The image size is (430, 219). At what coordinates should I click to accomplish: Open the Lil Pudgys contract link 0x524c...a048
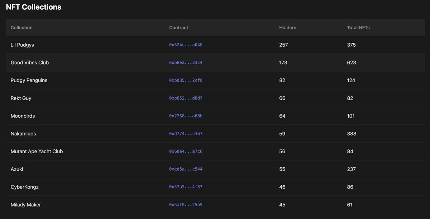point(186,45)
